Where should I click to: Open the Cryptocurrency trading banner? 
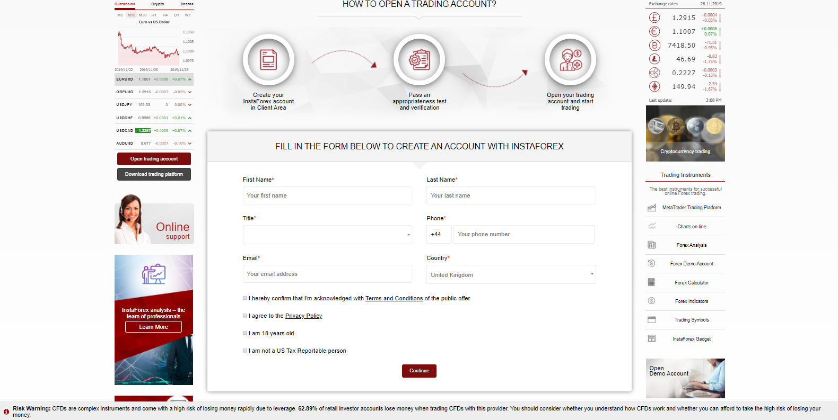coord(685,133)
